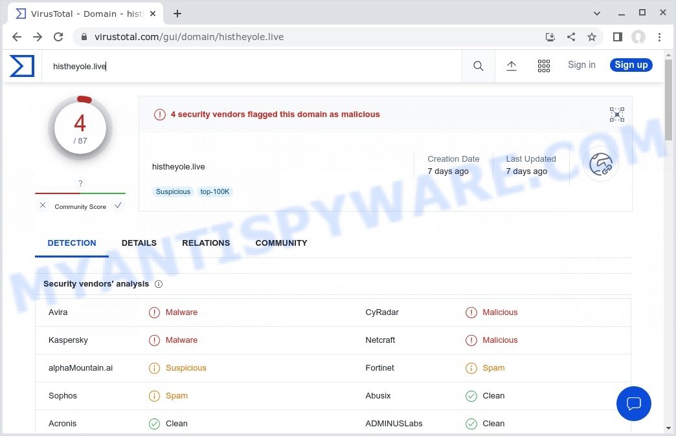Viewport: 676px width, 436px height.
Task: Open the tab search dropdown chevron
Action: pos(596,14)
